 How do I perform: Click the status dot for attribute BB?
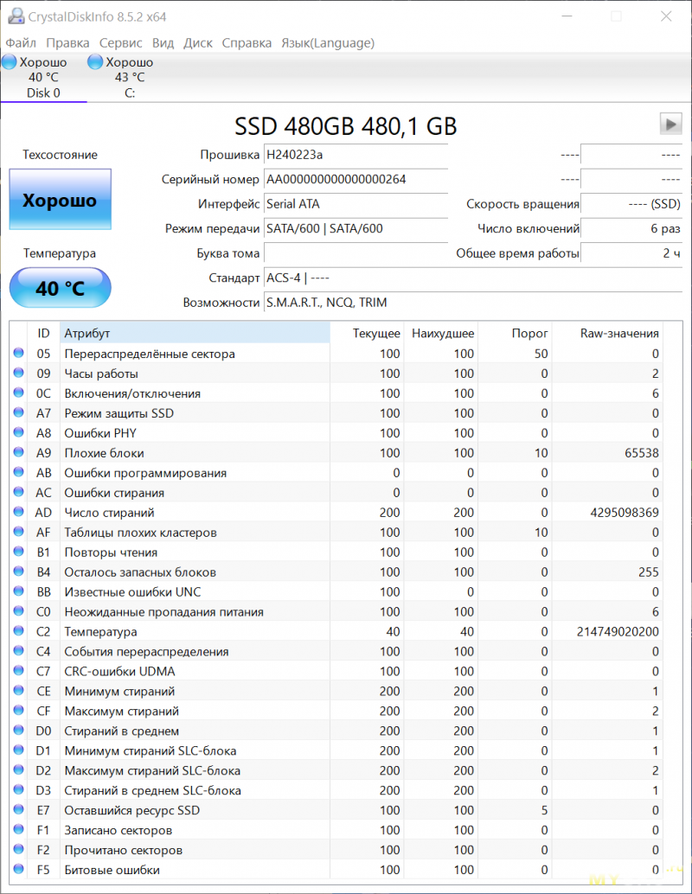click(18, 591)
